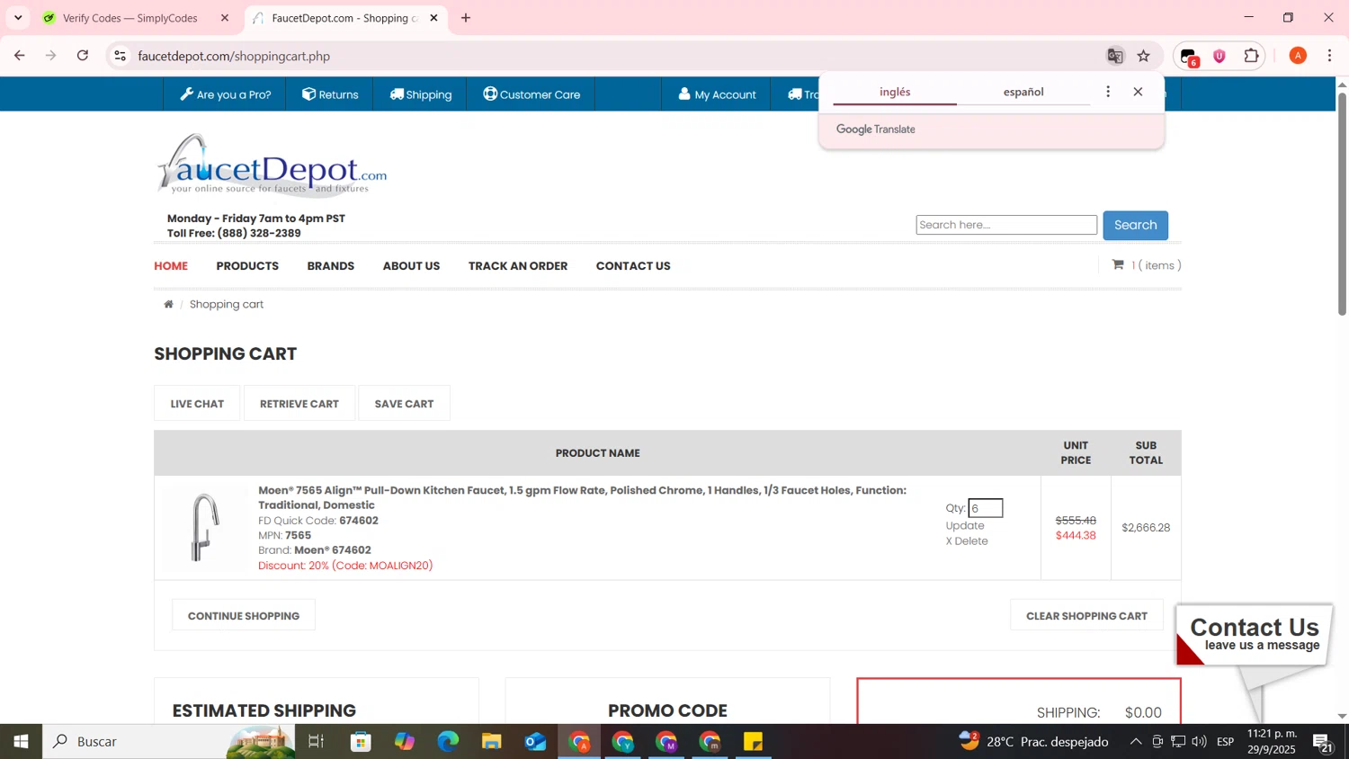The width and height of the screenshot is (1349, 759).
Task: Select inglés tab in Translate popup
Action: click(x=895, y=92)
